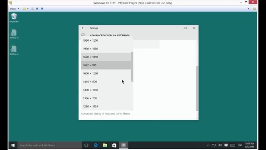Choose the 1920 × 1080 resolution

point(106,49)
